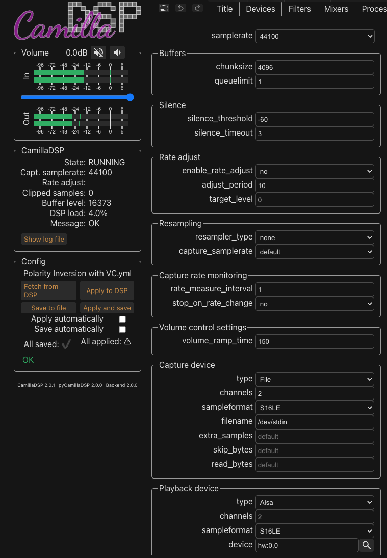Screen dimensions: 387x558
Task: Click the rate_measure_interval input field
Action: coord(315,289)
